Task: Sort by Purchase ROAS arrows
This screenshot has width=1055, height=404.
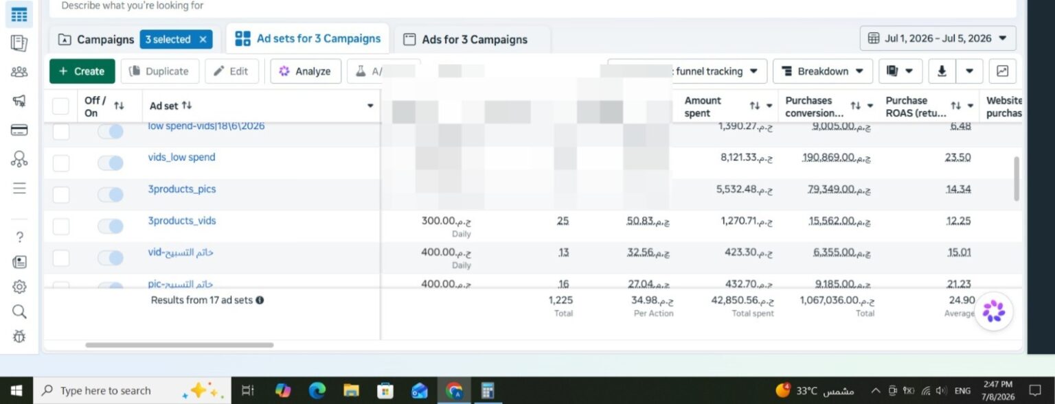Action: click(x=955, y=106)
